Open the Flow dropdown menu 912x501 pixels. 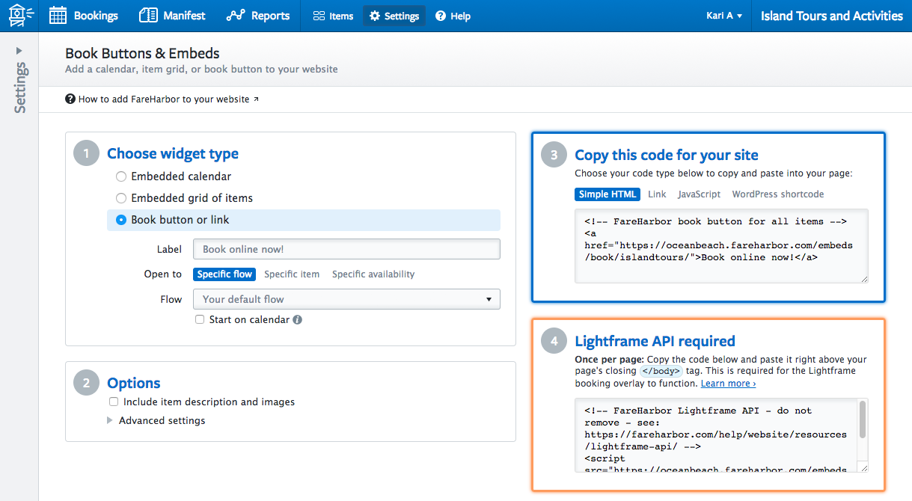pyautogui.click(x=346, y=299)
